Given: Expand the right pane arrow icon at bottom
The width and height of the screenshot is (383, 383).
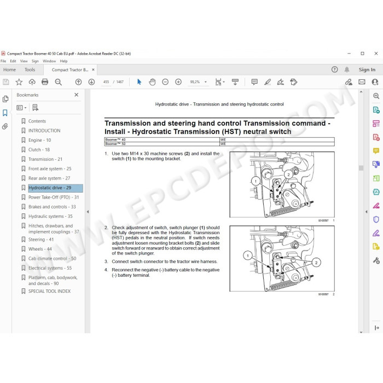Looking at the screenshot, I should point(376,328).
